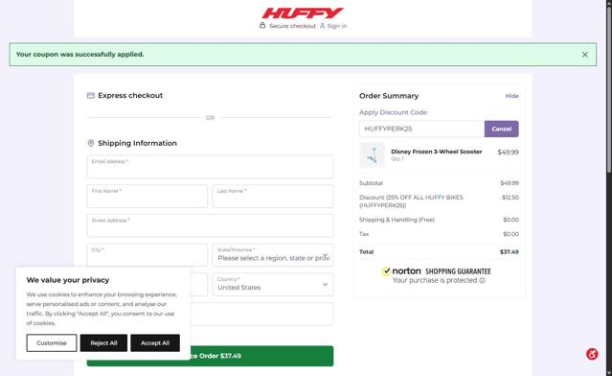This screenshot has height=376, width=612.
Task: Reject all cookies
Action: coord(103,342)
